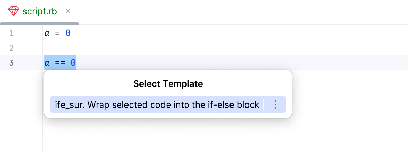Click the Ruby gem file icon
The width and height of the screenshot is (408, 152).
click(x=14, y=11)
